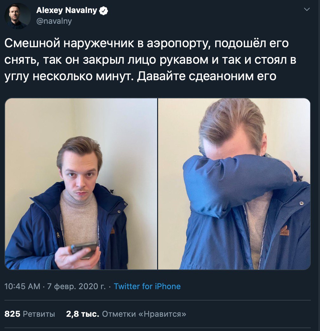
Task: View the 825 retweets count
Action: [x=12, y=314]
